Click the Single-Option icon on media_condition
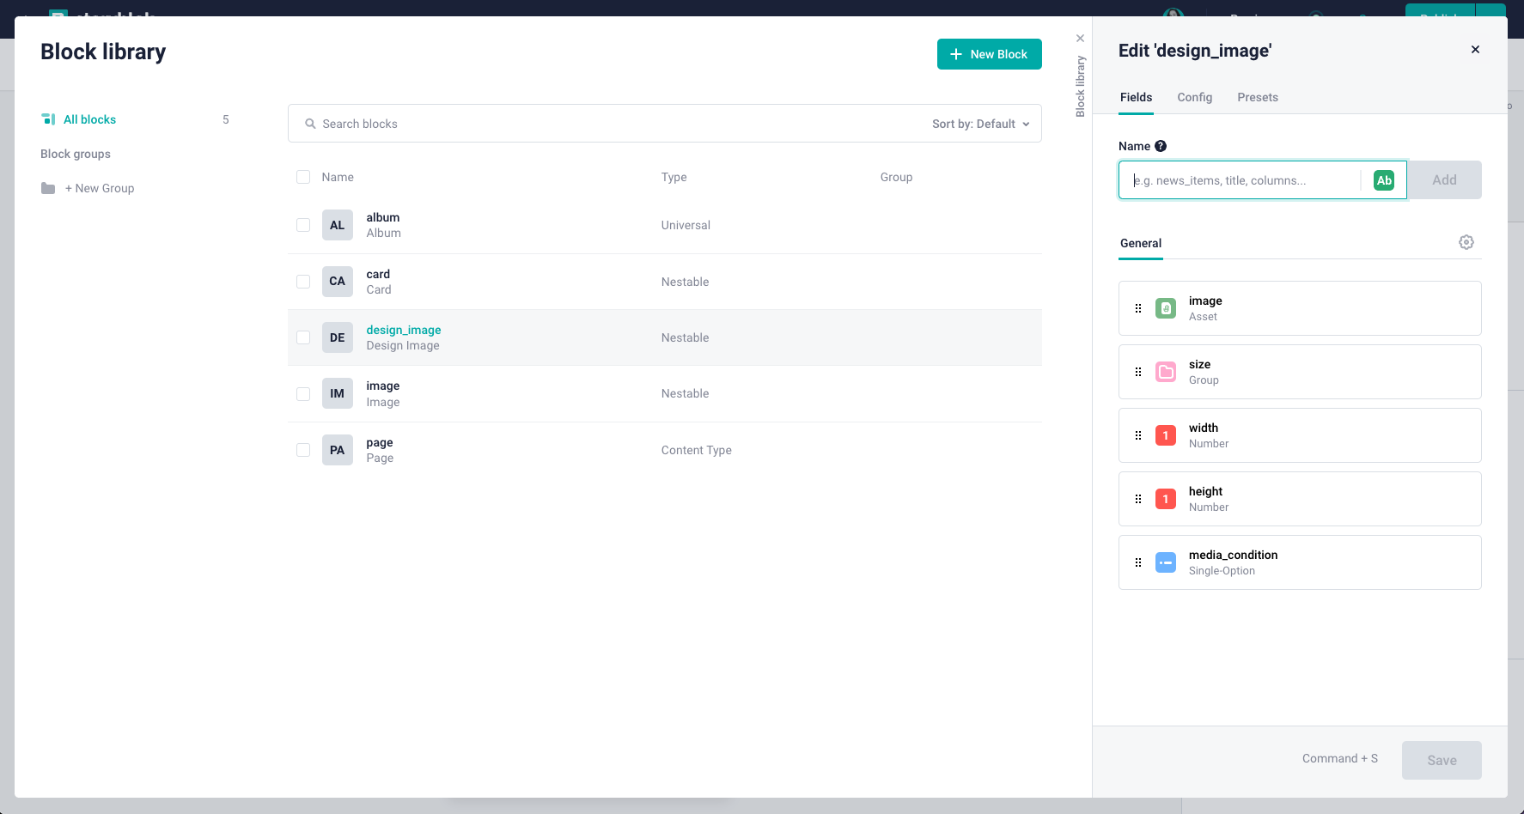1524x814 pixels. point(1165,562)
